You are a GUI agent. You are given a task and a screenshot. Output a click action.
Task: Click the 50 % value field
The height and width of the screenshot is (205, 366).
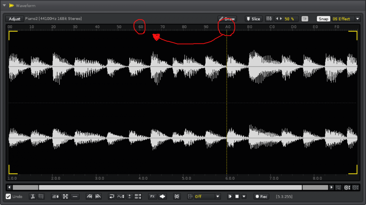click(289, 19)
